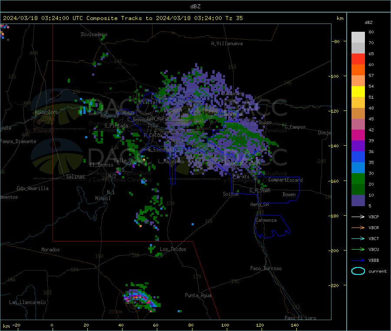Click the 'Guadales' map label
Screen dimensions: 391x331
coord(232,94)
